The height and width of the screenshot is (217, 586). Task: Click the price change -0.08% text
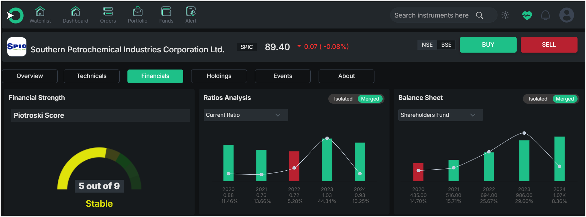tap(326, 47)
